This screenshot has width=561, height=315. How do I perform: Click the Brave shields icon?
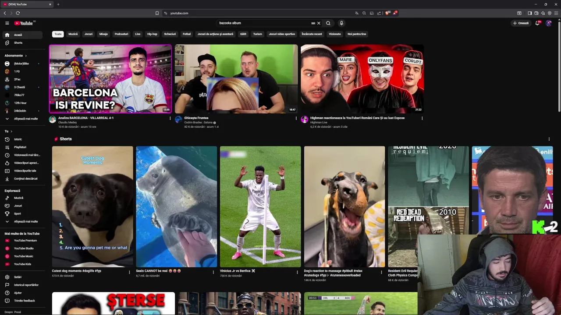387,13
